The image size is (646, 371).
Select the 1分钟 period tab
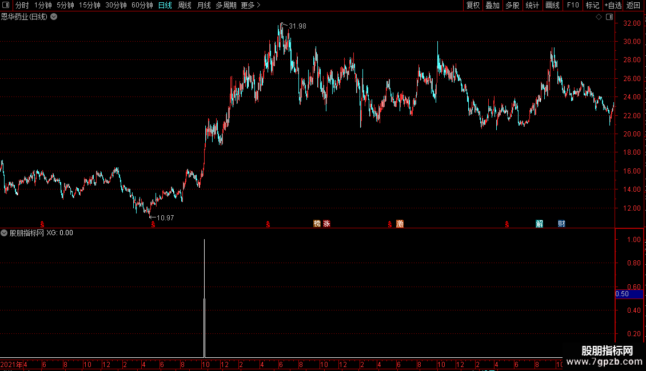click(42, 5)
